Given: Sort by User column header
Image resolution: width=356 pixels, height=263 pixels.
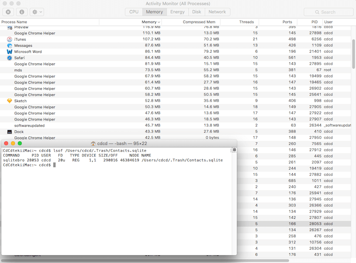Looking at the screenshot, I should [x=328, y=22].
